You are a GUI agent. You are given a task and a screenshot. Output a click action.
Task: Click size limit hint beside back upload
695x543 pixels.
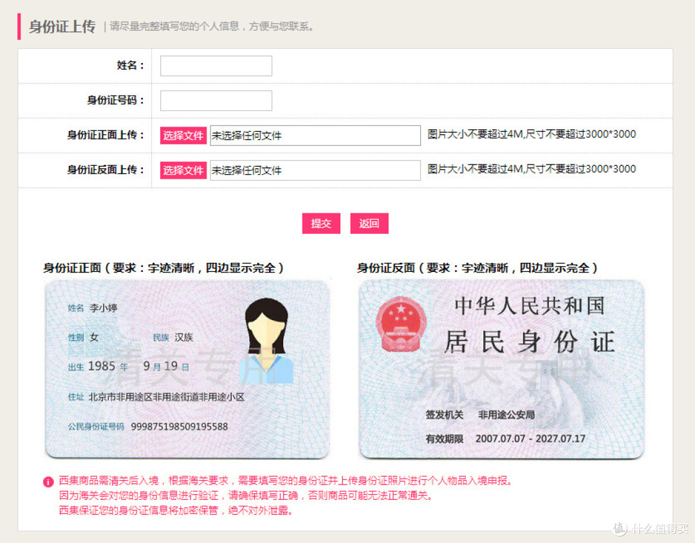coord(532,169)
